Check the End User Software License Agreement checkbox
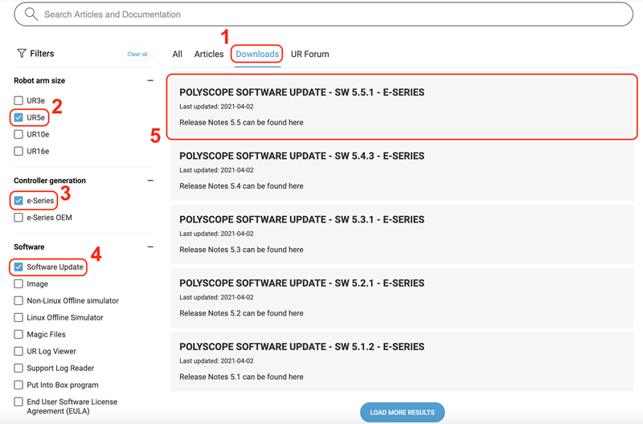 (x=18, y=402)
